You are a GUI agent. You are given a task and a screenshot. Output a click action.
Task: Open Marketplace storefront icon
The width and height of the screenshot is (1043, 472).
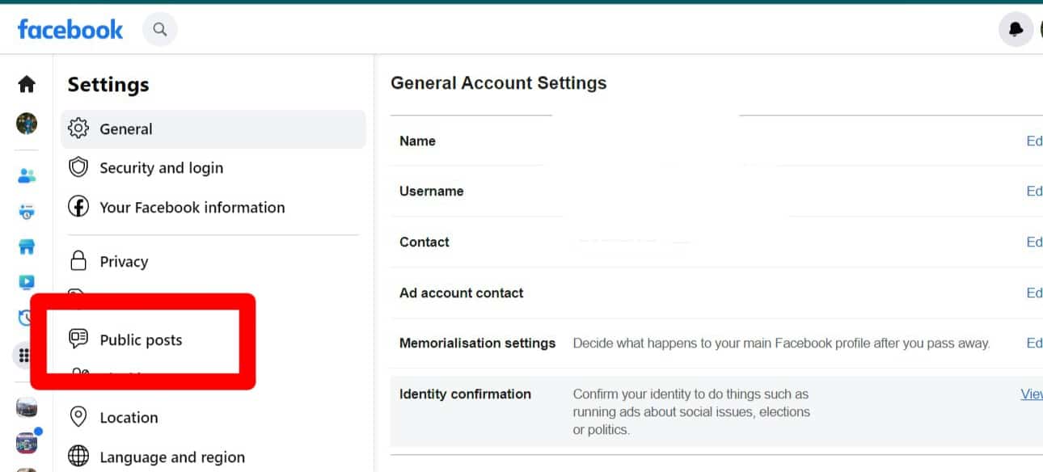click(x=27, y=247)
